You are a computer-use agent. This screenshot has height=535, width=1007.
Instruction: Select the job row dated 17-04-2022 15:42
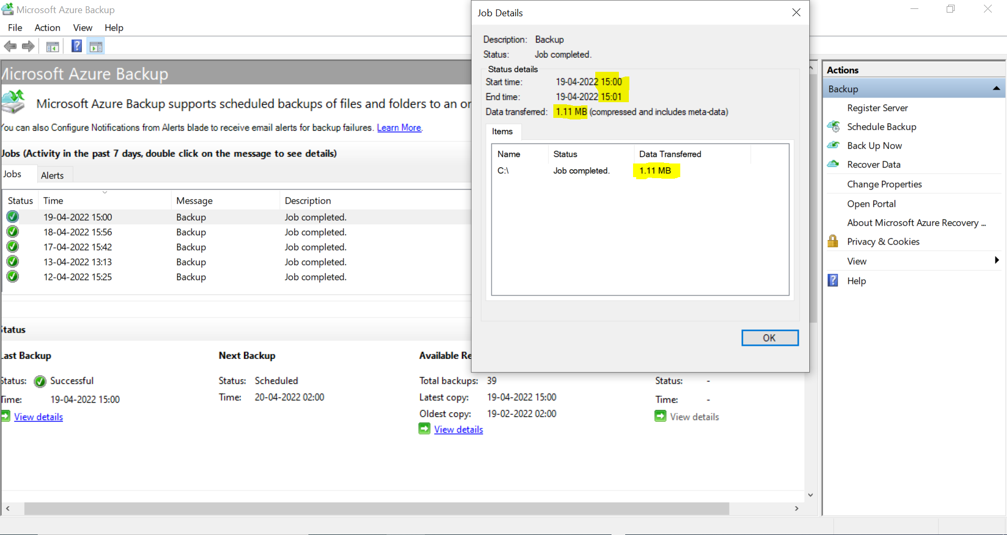pyautogui.click(x=237, y=247)
